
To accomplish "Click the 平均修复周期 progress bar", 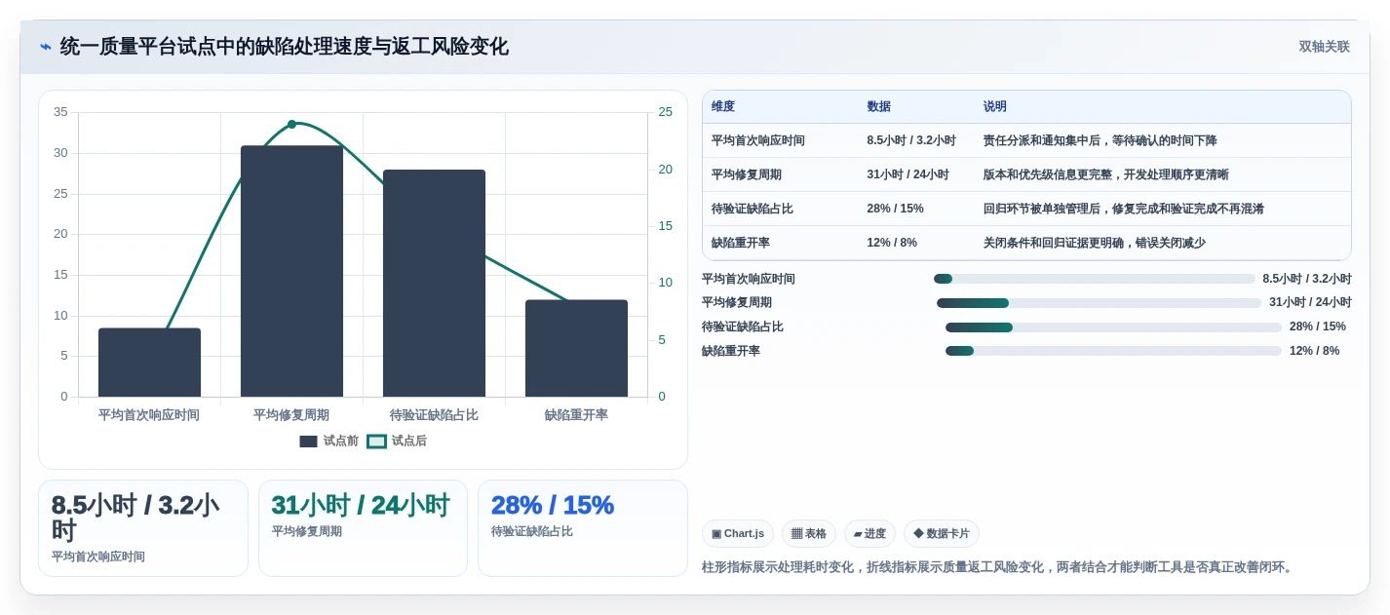I will coord(1100,303).
